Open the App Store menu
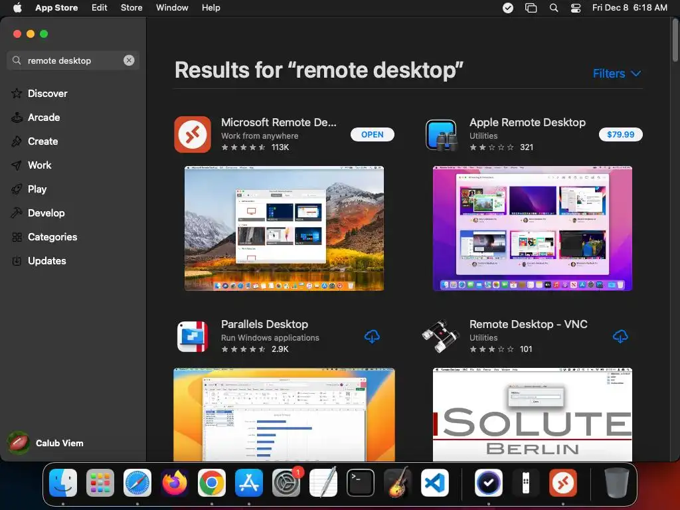Viewport: 680px width, 510px height. point(56,8)
